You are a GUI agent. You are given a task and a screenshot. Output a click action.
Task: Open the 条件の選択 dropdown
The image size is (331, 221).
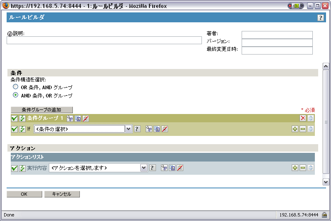[x=83, y=129]
